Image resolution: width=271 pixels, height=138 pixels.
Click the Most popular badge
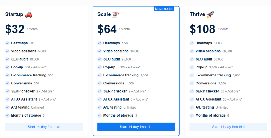(x=164, y=9)
